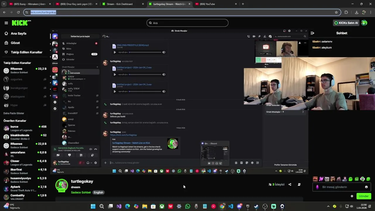
Task: Open RRaenee channel showing 23,2 B viewers
Action: [x=25, y=71]
